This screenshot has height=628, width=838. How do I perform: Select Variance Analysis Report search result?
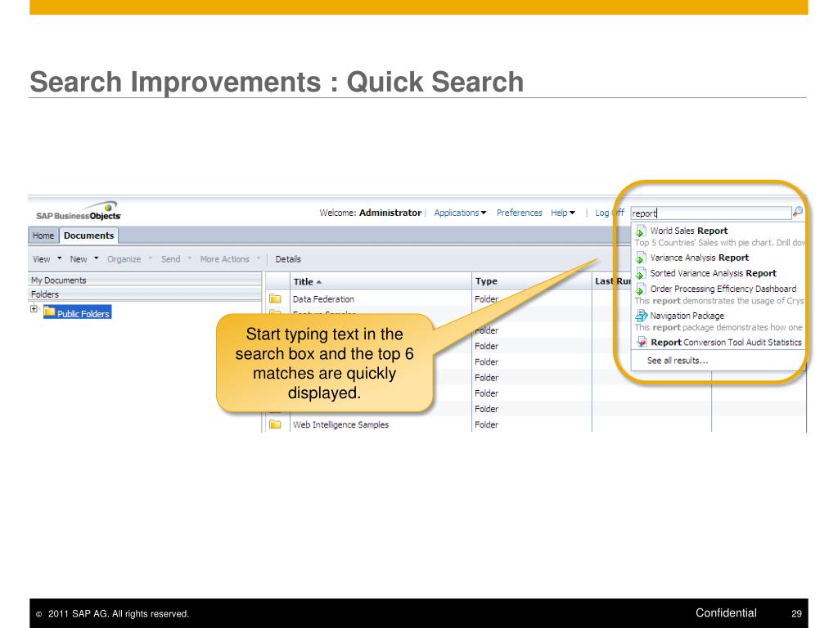[699, 258]
